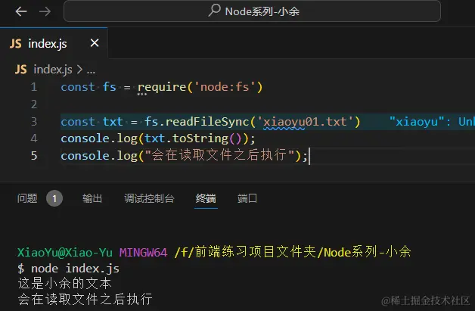Select the 终端 panel tab

click(206, 198)
